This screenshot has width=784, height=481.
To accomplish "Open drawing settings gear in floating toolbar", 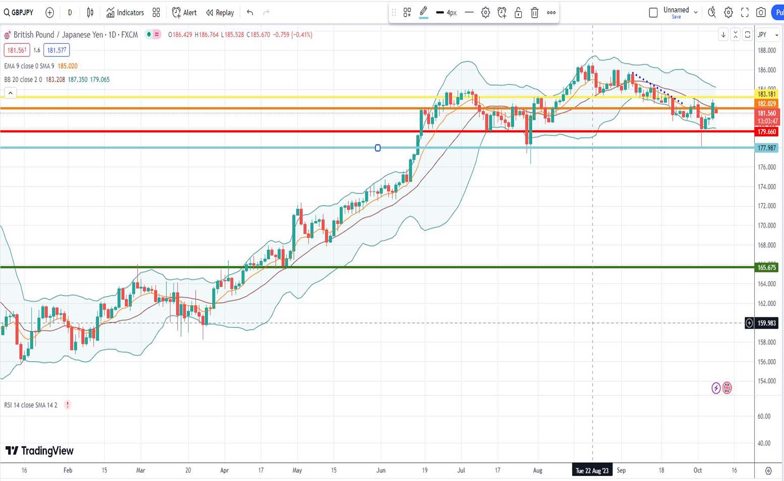I will point(486,13).
